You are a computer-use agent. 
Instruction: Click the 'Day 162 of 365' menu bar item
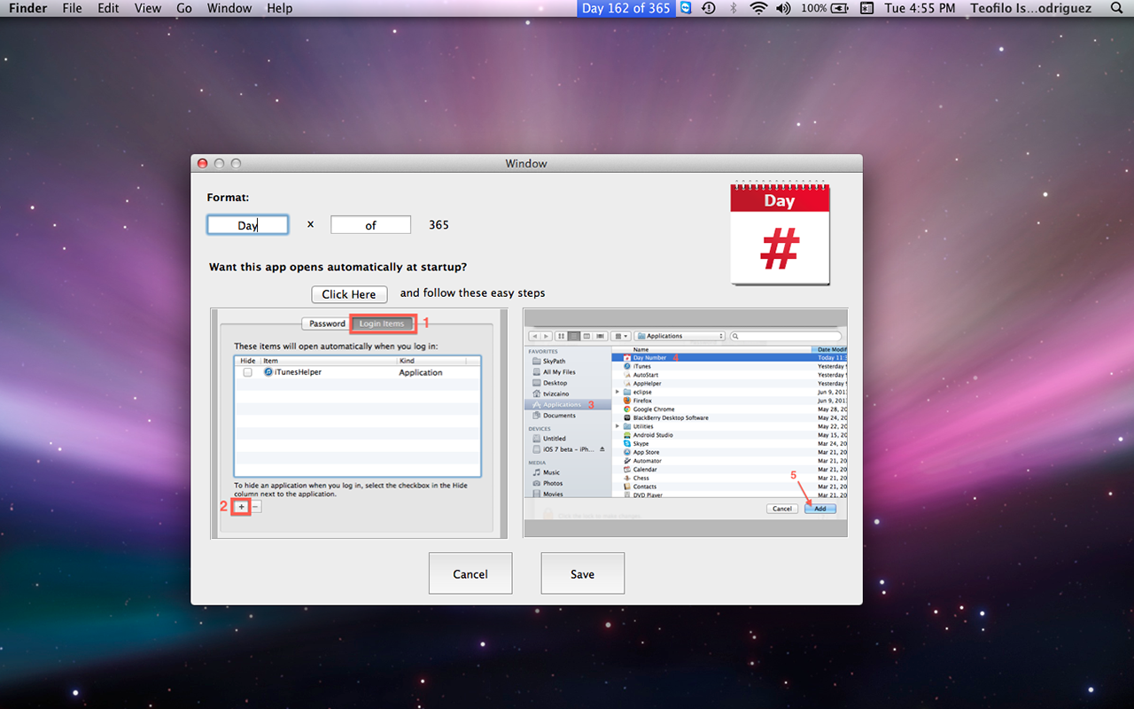click(625, 8)
